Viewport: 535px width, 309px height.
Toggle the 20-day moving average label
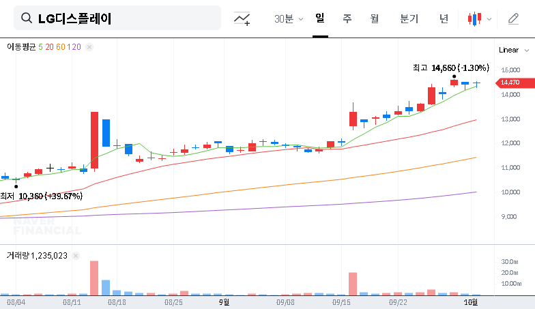pyautogui.click(x=49, y=47)
